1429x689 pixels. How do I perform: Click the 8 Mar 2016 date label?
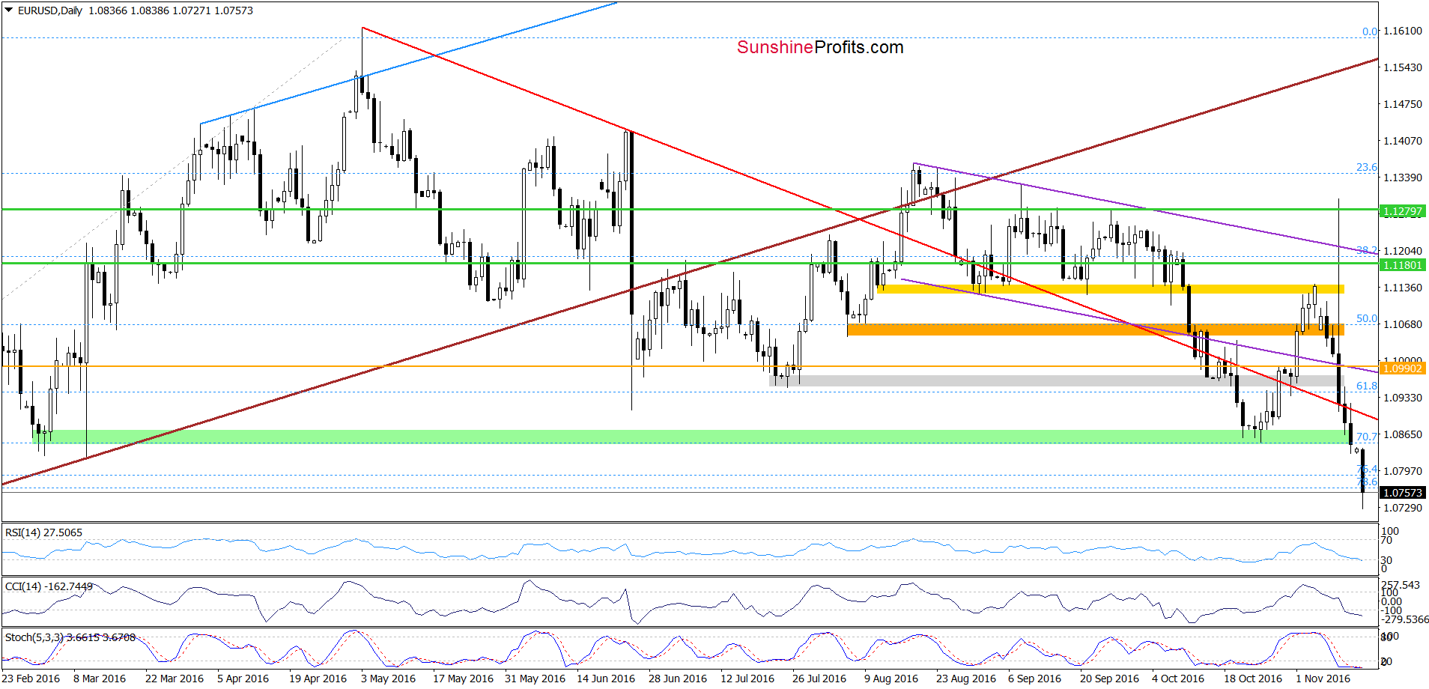pos(100,679)
